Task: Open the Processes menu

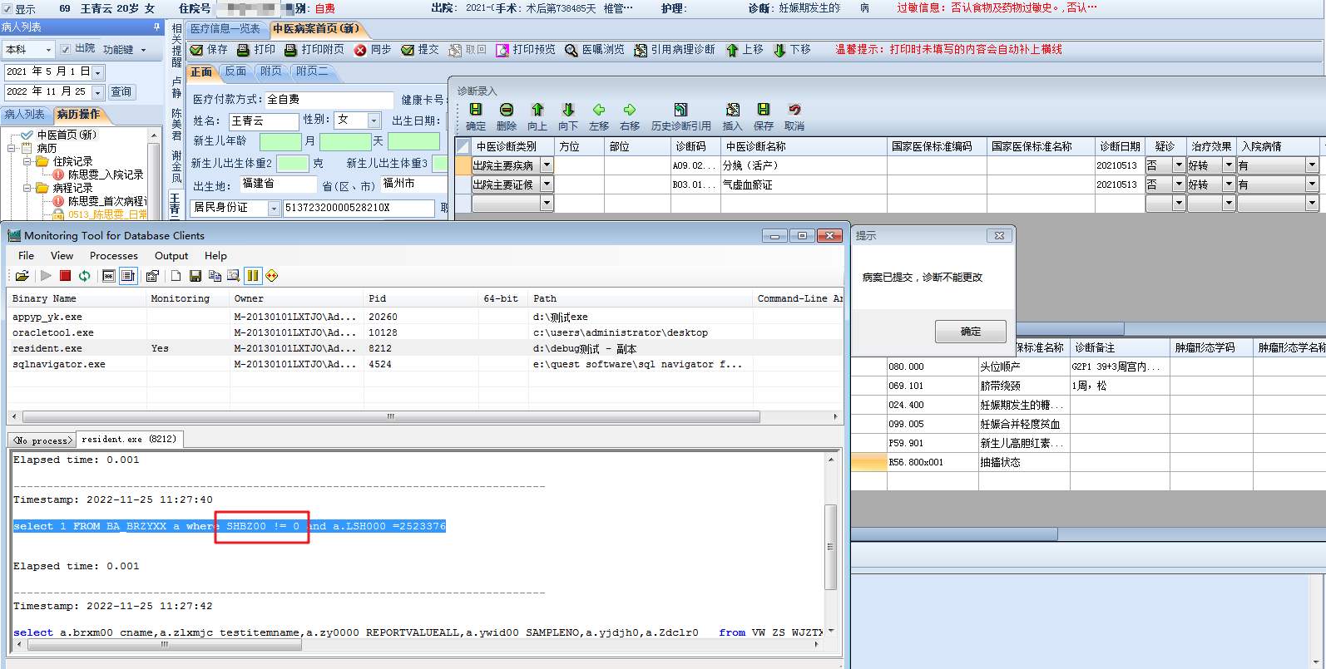Action: pos(113,256)
